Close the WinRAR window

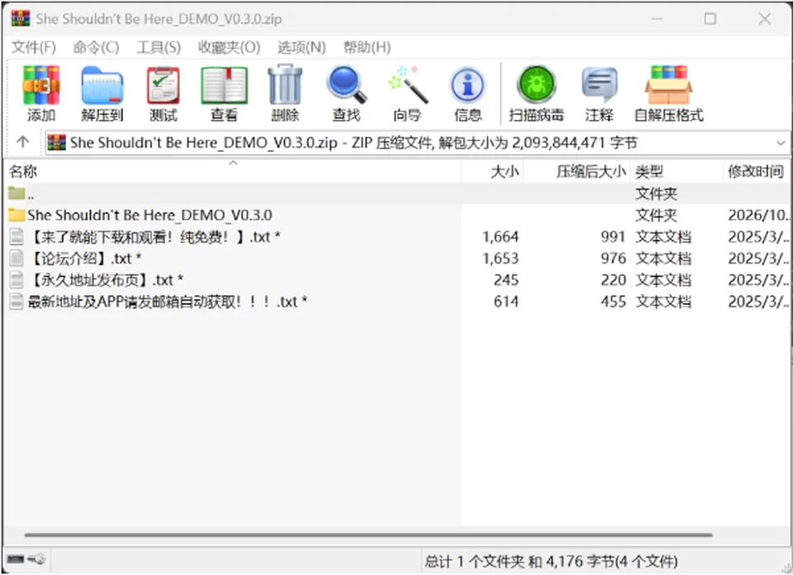point(765,19)
